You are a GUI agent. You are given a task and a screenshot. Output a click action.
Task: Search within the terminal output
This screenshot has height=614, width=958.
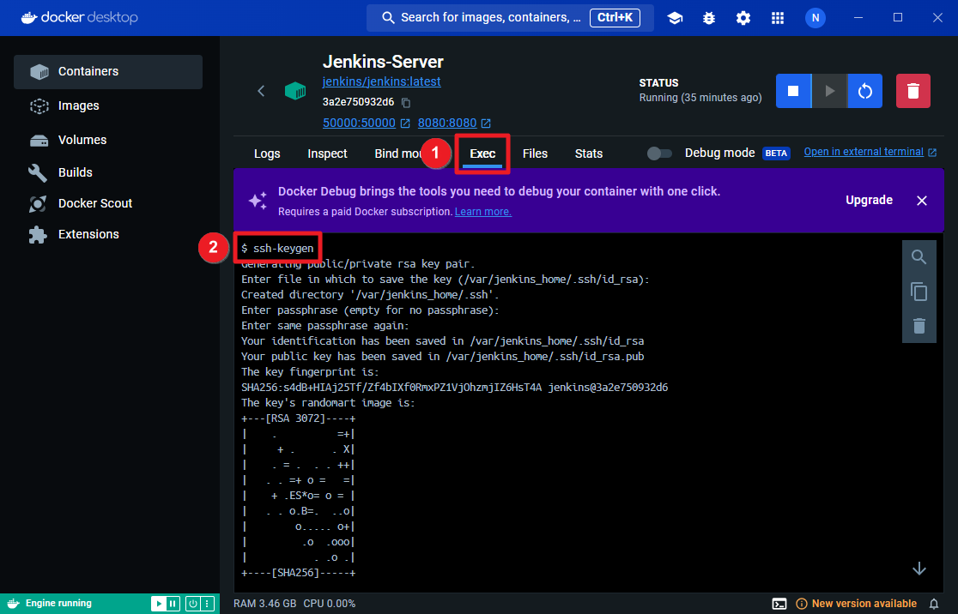[919, 257]
